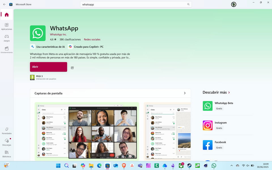Click the OneDrive cloud tray icon
272x170 pixels.
(237, 166)
